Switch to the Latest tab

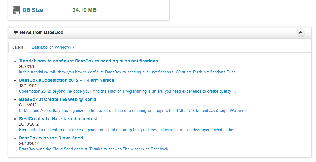18,47
